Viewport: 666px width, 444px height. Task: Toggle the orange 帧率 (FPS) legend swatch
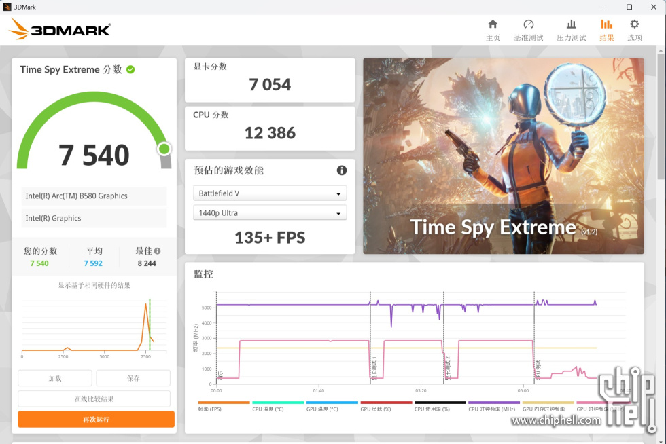224,403
